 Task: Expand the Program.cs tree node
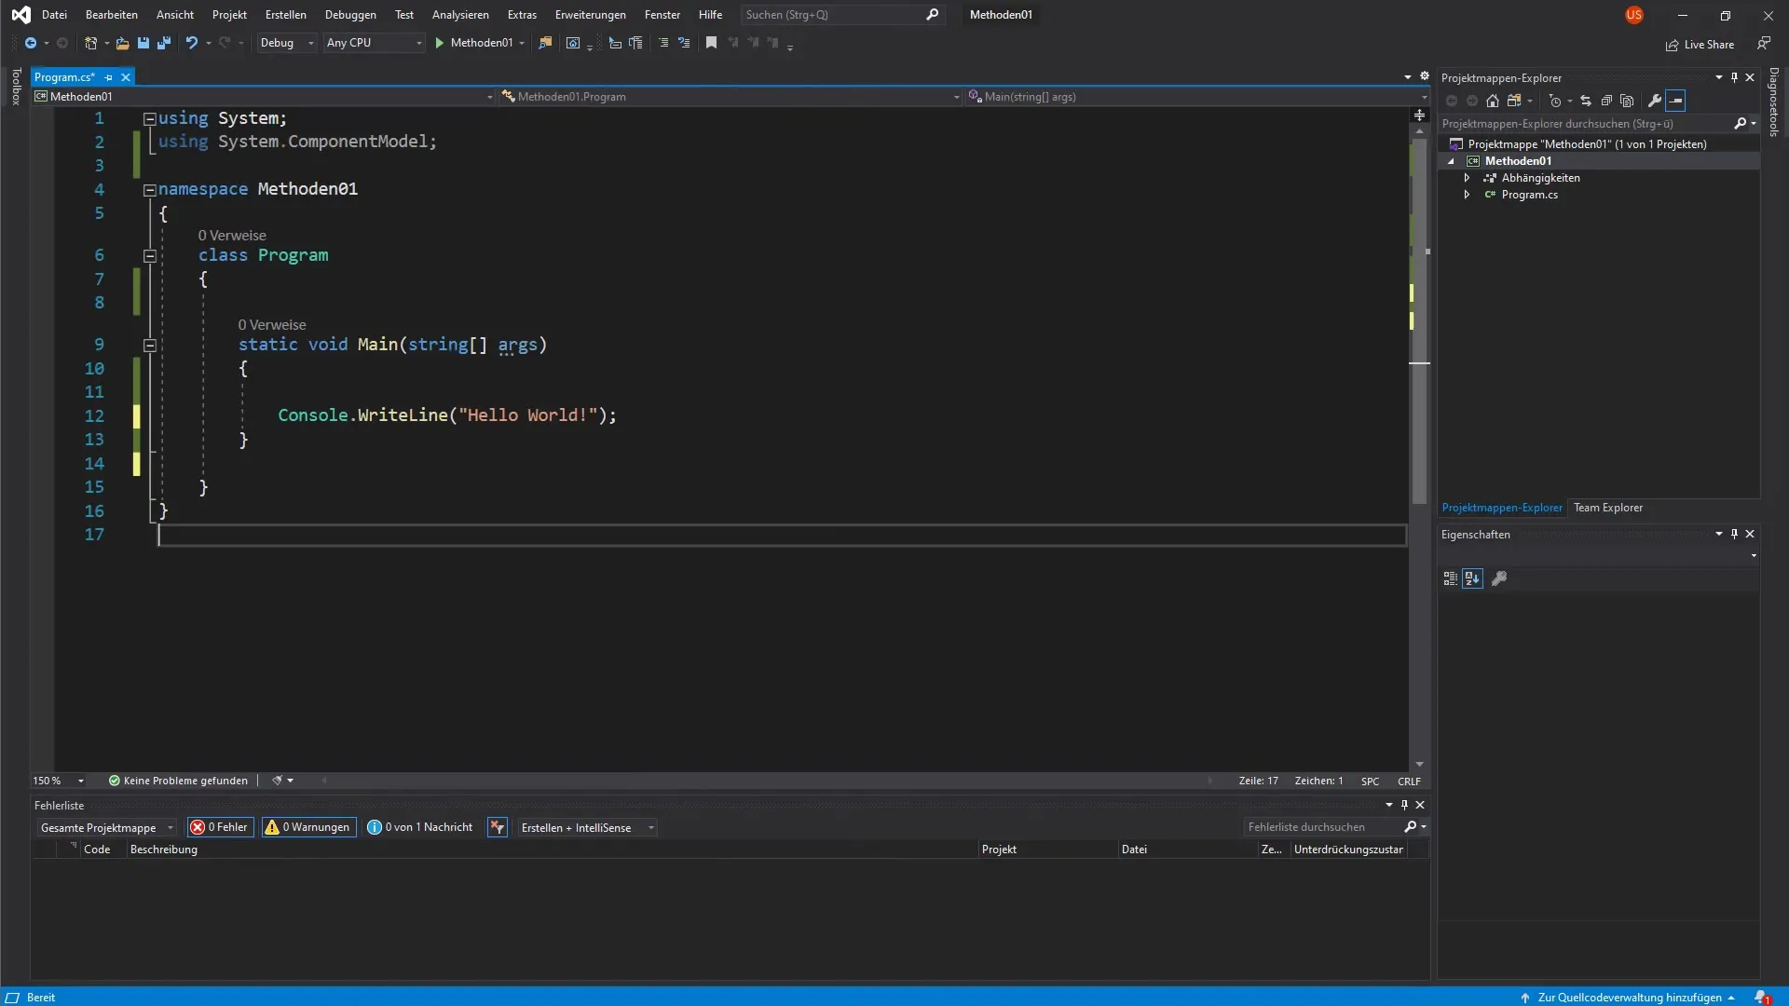pos(1467,195)
